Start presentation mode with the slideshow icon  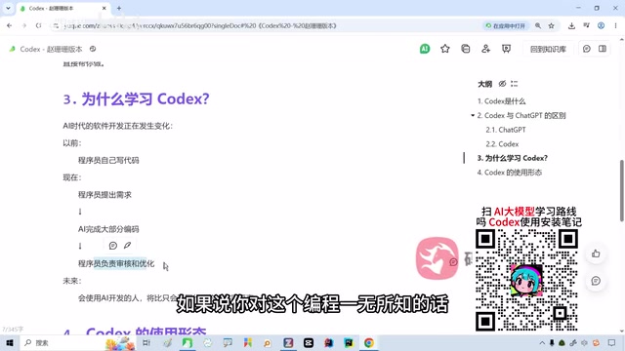pos(506,49)
